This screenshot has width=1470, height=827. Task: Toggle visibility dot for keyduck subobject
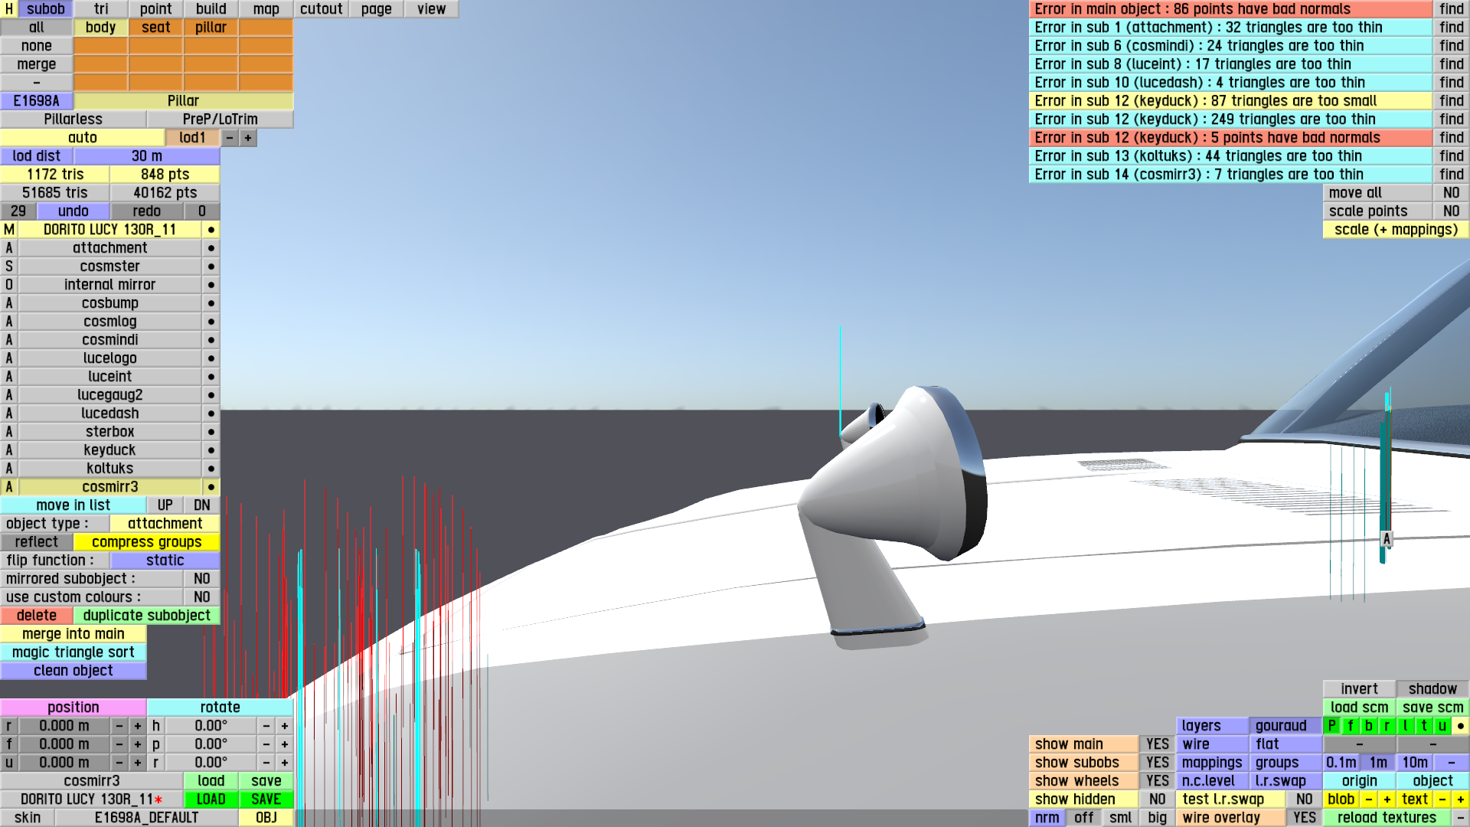click(211, 450)
